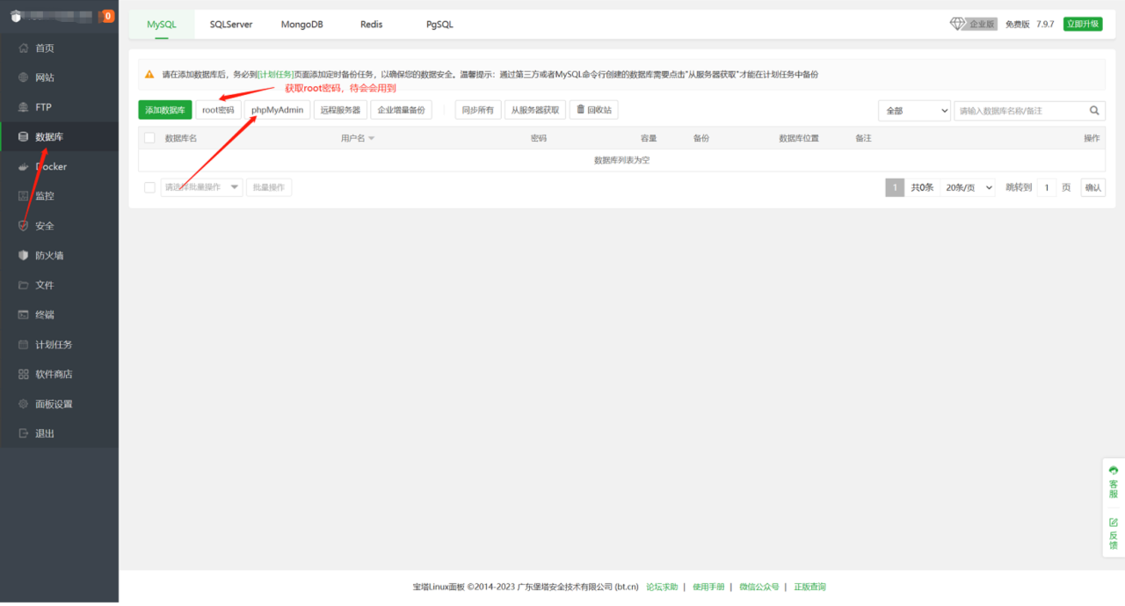
Task: Click the 确认 page jump button
Action: pos(1092,187)
